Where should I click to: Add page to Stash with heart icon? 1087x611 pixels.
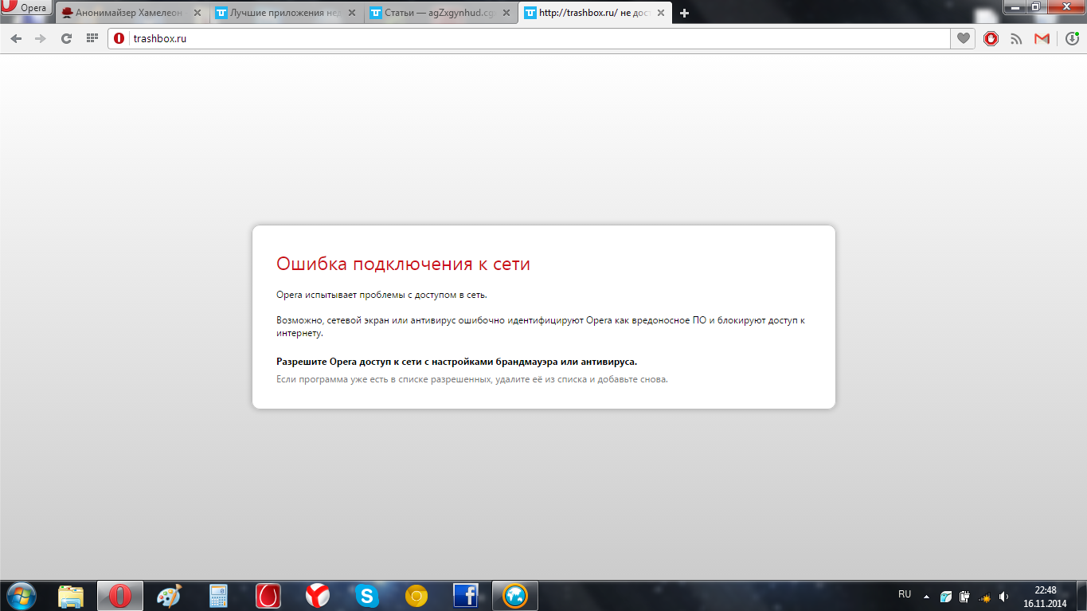(x=964, y=38)
